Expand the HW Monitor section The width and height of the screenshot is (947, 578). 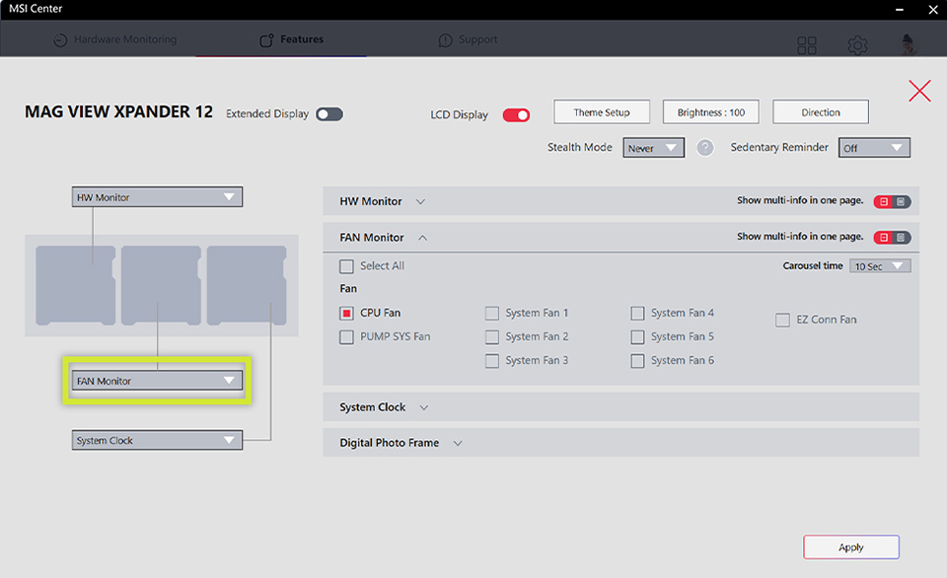pos(420,202)
